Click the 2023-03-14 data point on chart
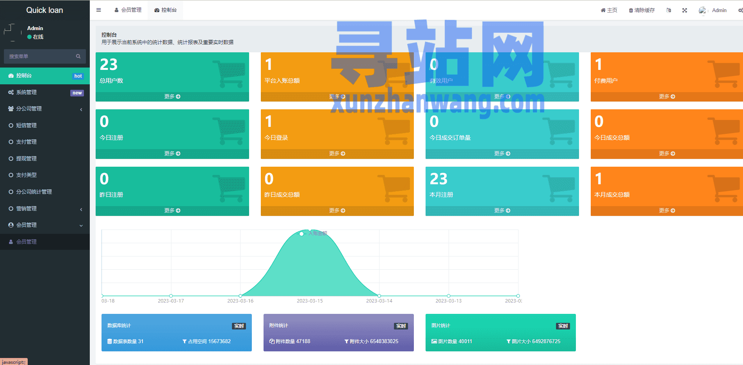Screen dimensions: 743x365 coord(379,296)
